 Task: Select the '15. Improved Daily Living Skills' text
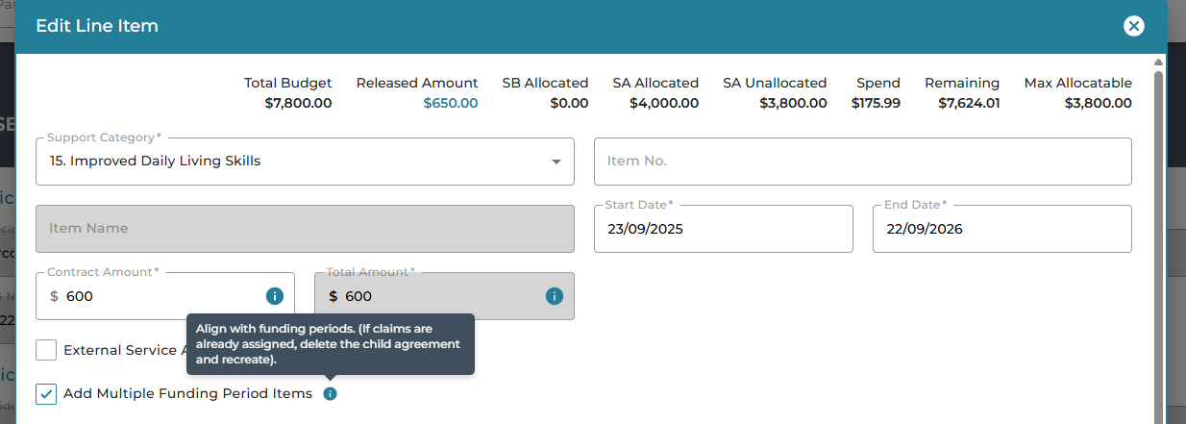click(x=155, y=162)
